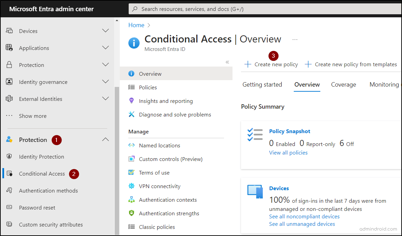Collapse the expanded Protection section chevron

[x=106, y=140]
